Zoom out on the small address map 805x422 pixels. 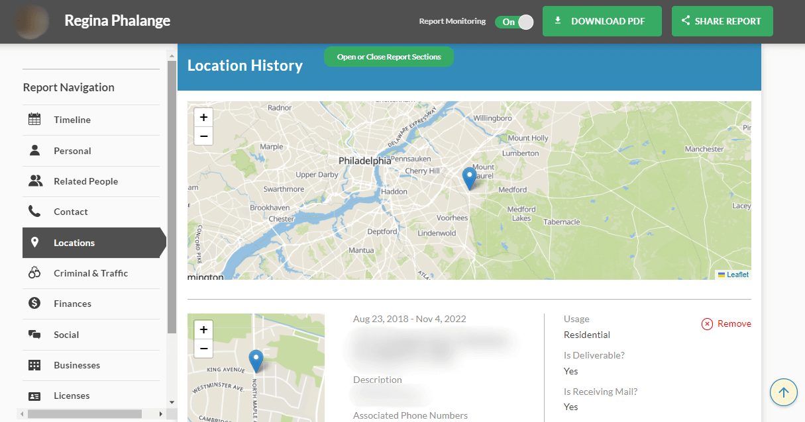tap(203, 349)
